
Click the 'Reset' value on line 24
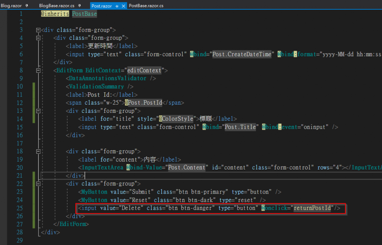pos(140,200)
